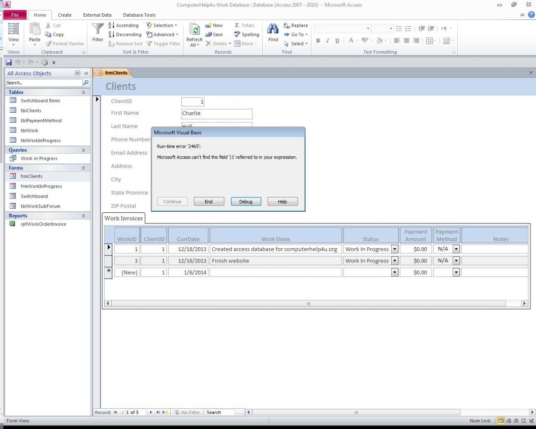
Task: Open the tblPaymentMethod table
Action: coord(41,120)
